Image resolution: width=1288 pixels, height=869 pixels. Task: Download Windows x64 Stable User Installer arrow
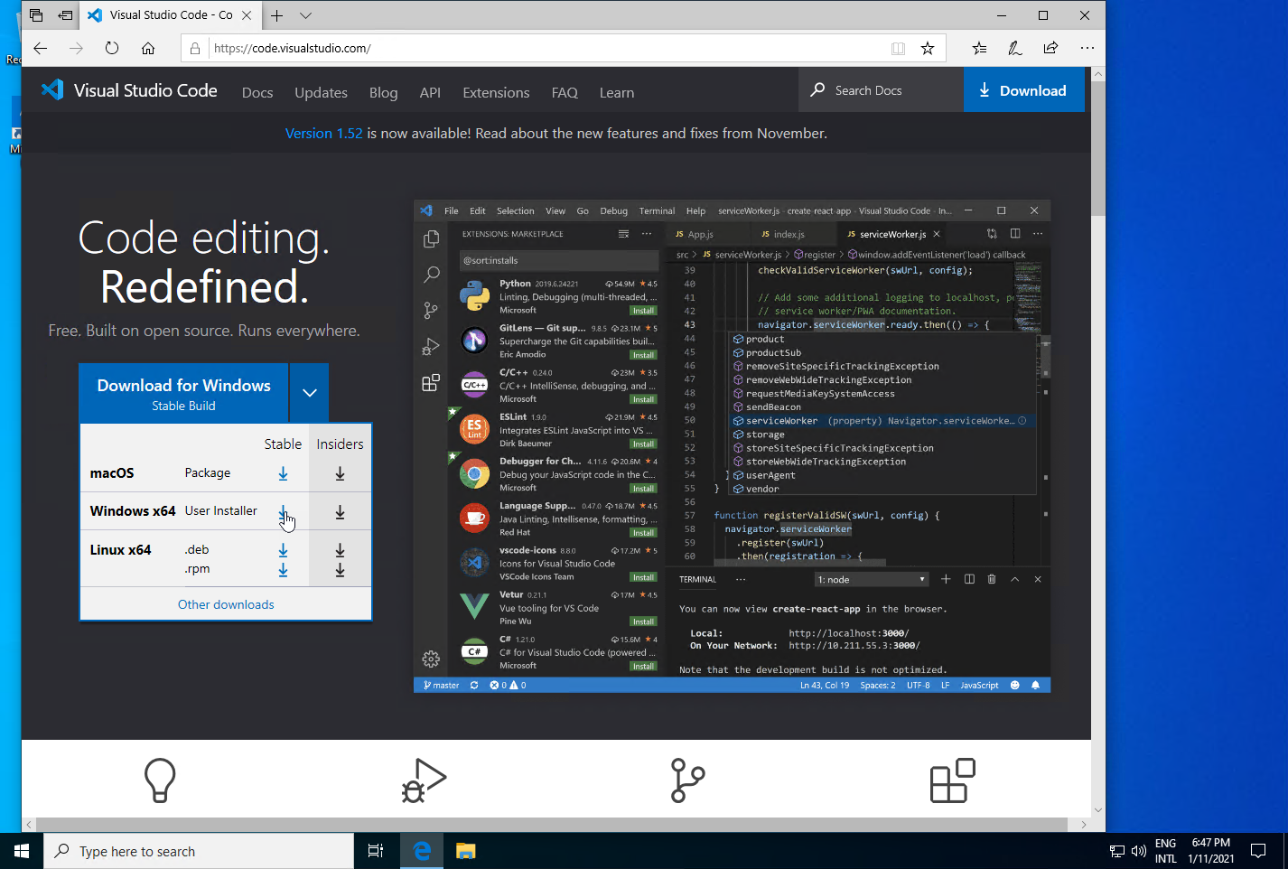pyautogui.click(x=283, y=512)
